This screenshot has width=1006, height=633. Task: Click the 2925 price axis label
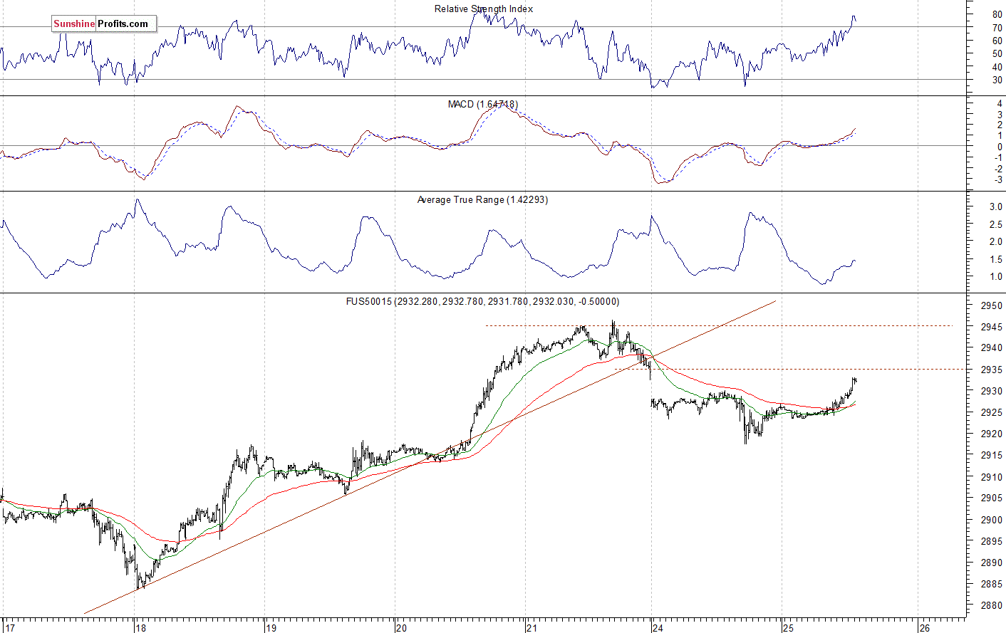click(992, 412)
